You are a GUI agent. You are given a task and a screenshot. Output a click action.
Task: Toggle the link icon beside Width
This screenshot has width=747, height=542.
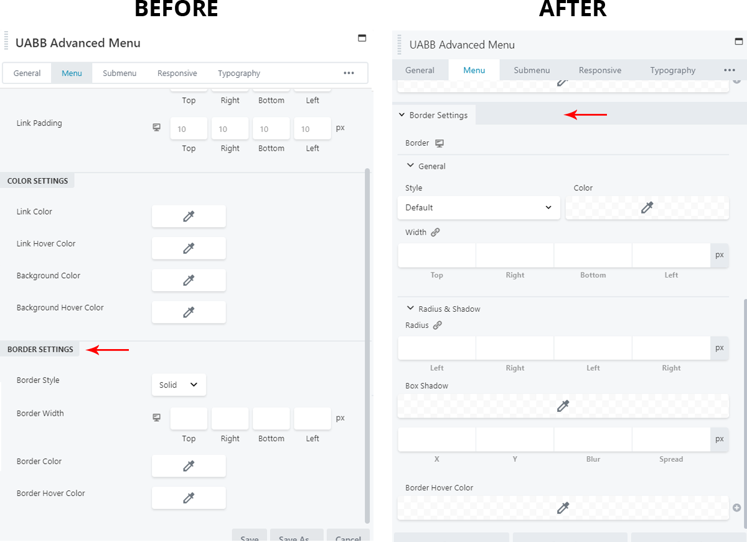coord(435,232)
